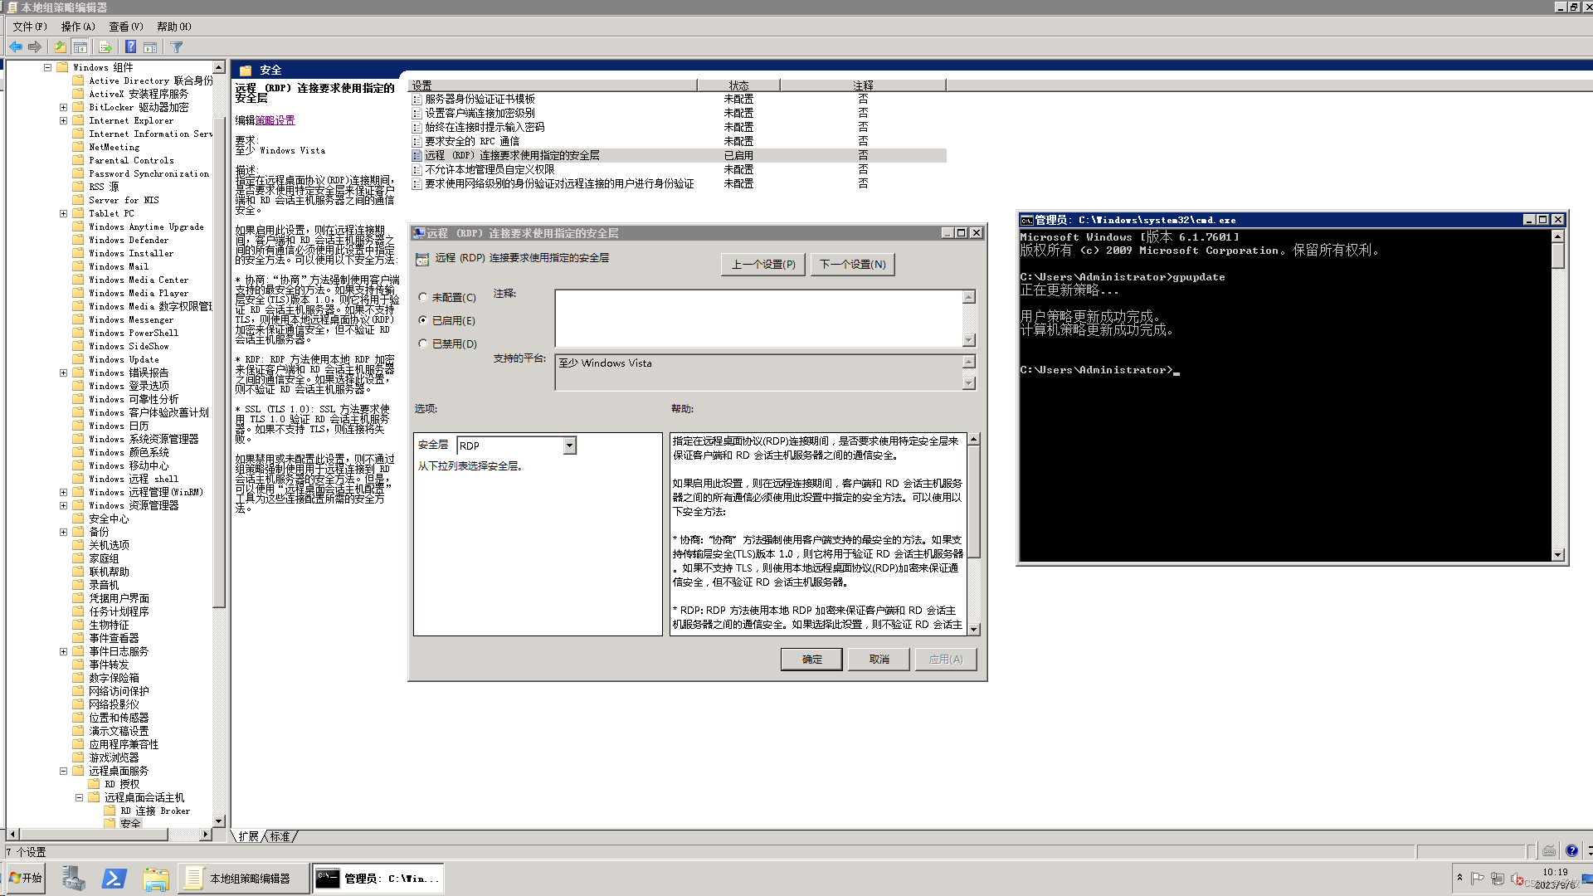Collapse the Windows 组件 tree node
Image resolution: width=1593 pixels, height=896 pixels.
(47, 67)
